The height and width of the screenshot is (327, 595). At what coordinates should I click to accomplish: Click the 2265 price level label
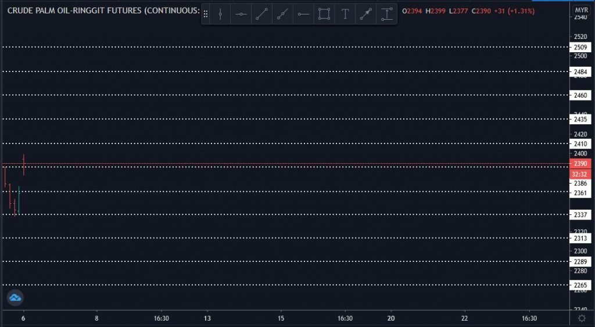click(x=580, y=285)
